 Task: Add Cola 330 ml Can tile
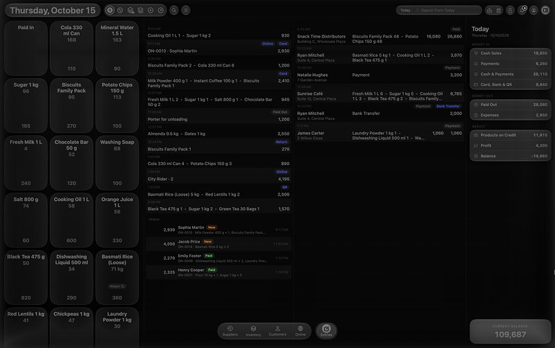pos(71,48)
